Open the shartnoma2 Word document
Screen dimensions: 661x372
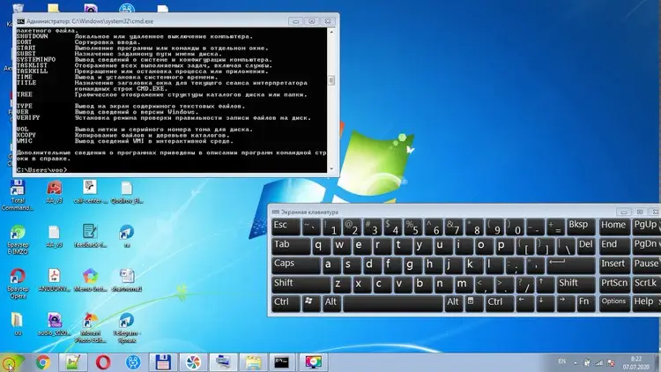[126, 280]
